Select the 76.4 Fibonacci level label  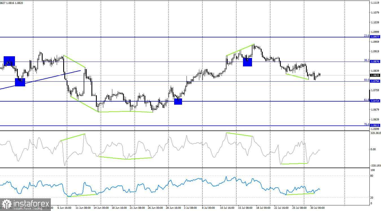(366, 124)
